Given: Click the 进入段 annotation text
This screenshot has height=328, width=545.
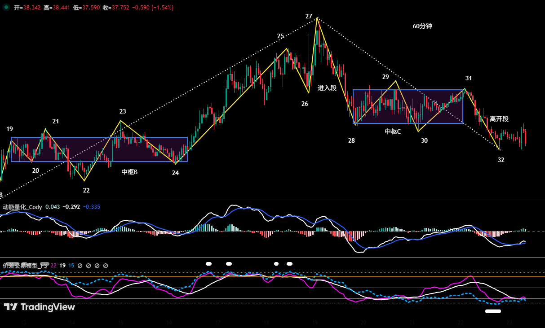Looking at the screenshot, I should pyautogui.click(x=327, y=88).
